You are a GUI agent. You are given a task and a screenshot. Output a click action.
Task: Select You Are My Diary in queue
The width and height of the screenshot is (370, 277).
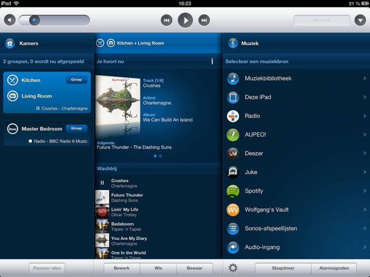(x=158, y=241)
